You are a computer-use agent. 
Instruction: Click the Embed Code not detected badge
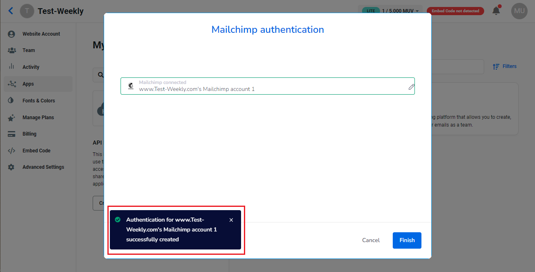(x=455, y=11)
